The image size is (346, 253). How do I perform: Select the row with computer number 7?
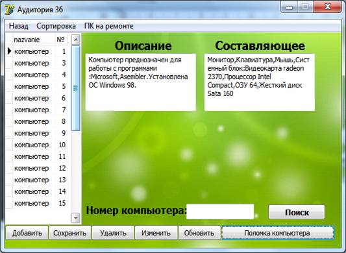[x=37, y=110]
